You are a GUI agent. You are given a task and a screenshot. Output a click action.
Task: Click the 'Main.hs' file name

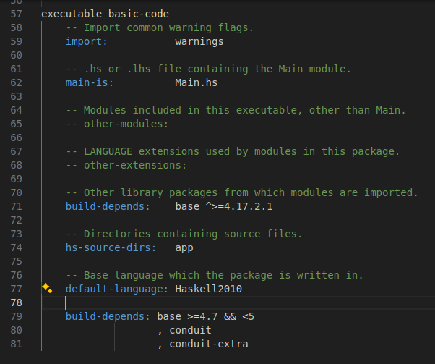click(197, 82)
